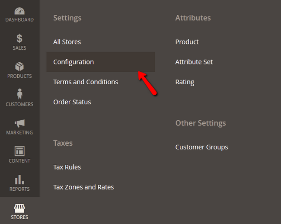Open All Stores under Settings

(x=67, y=42)
